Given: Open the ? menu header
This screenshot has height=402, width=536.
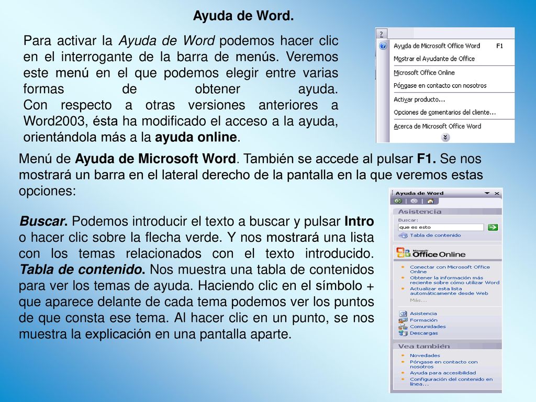Looking at the screenshot, I should (x=382, y=34).
